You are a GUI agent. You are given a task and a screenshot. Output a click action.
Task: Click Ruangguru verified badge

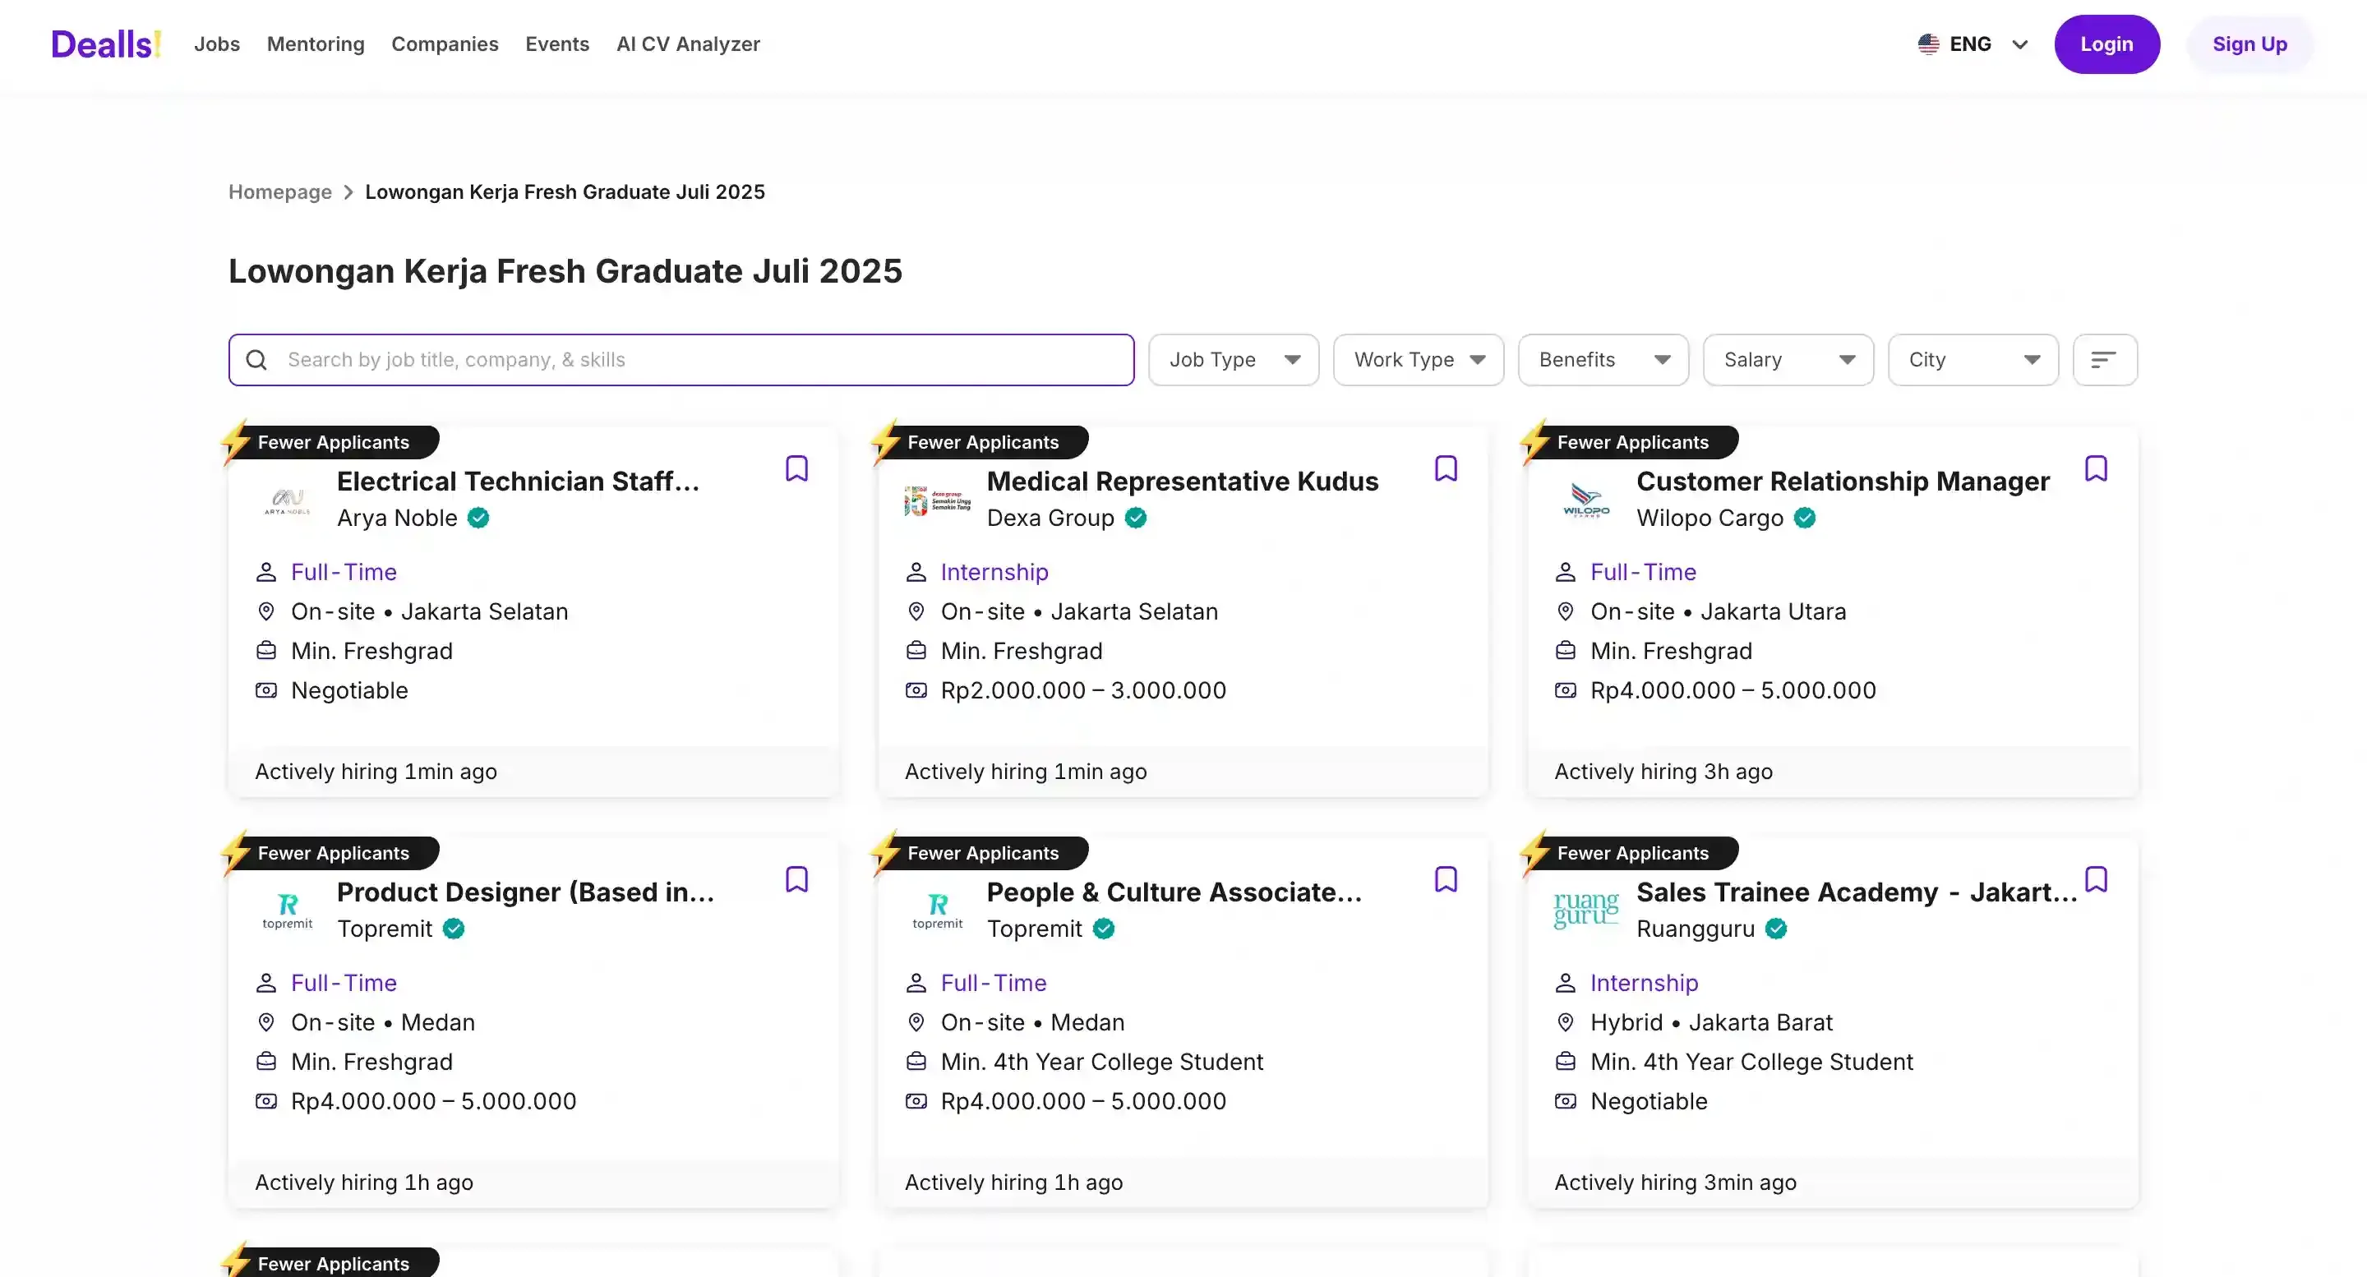1776,929
